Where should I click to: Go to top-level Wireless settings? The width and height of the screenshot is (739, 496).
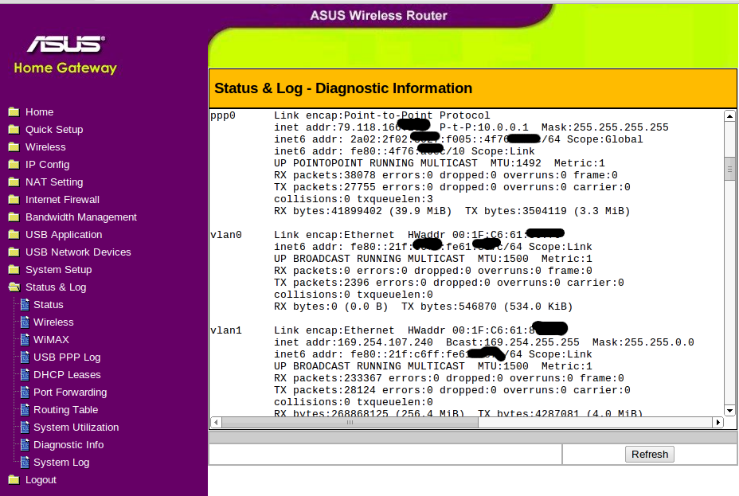45,147
